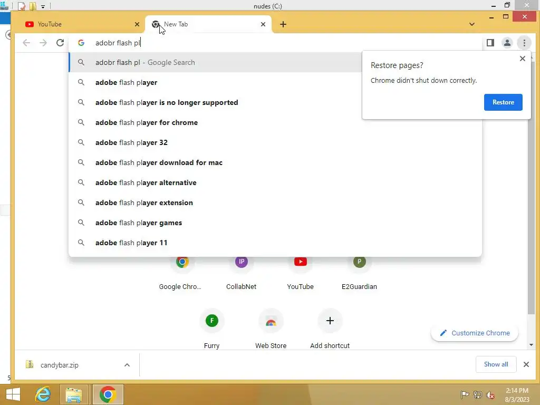This screenshot has width=540, height=405.
Task: Click page scrollbar down arrow
Action: [531, 345]
